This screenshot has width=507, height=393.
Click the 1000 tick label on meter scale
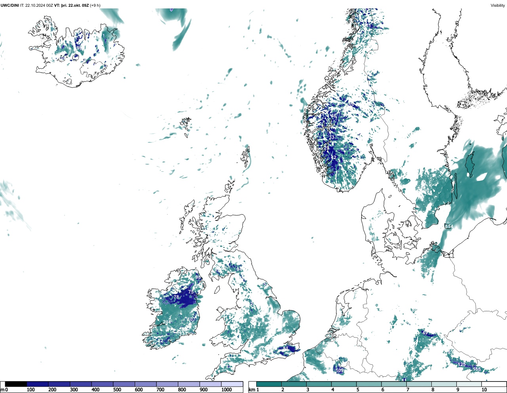click(227, 390)
